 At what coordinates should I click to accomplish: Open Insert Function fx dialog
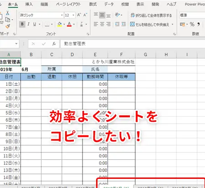[x=54, y=44]
